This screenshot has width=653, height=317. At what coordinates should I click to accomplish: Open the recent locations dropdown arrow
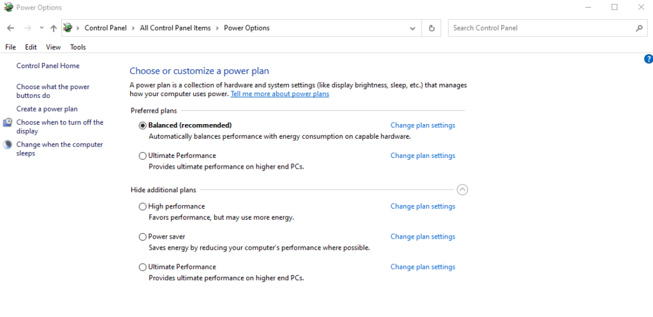pyautogui.click(x=41, y=28)
